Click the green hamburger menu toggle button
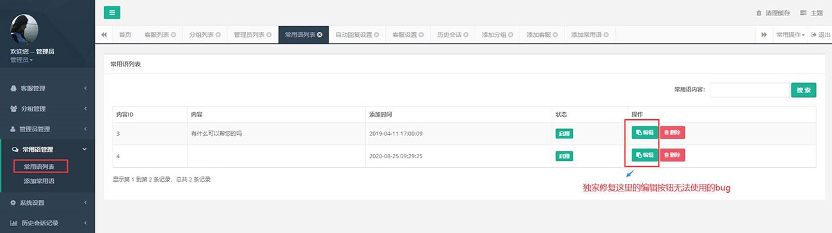The image size is (832, 233). (111, 12)
